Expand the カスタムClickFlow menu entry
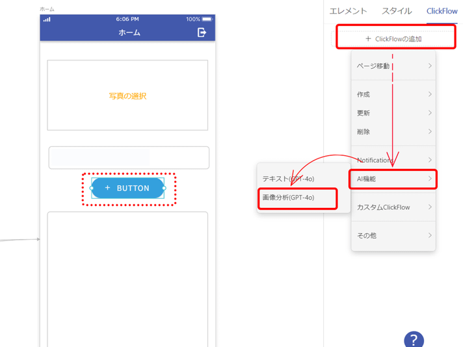 [393, 207]
